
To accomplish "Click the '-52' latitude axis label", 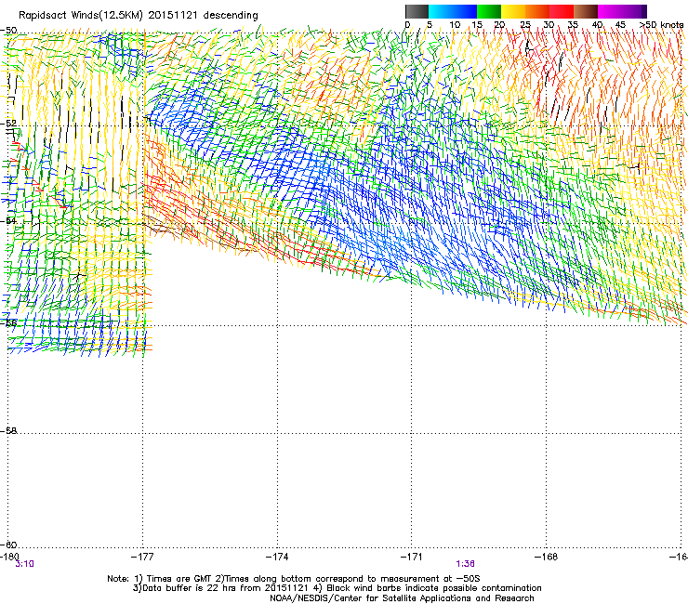I will (8, 124).
